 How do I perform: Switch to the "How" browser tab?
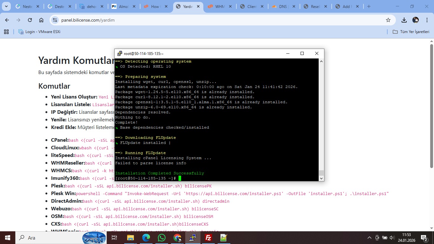click(x=156, y=6)
